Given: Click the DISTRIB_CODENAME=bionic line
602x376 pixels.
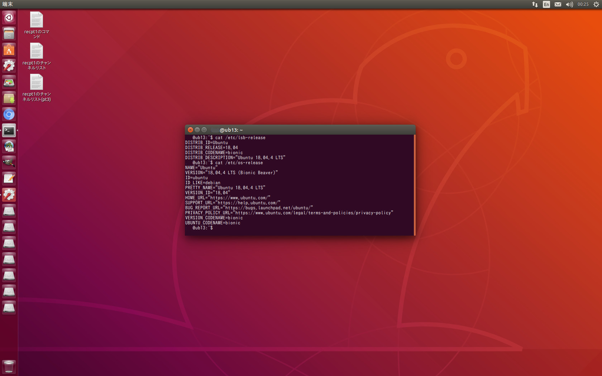Looking at the screenshot, I should click(214, 153).
